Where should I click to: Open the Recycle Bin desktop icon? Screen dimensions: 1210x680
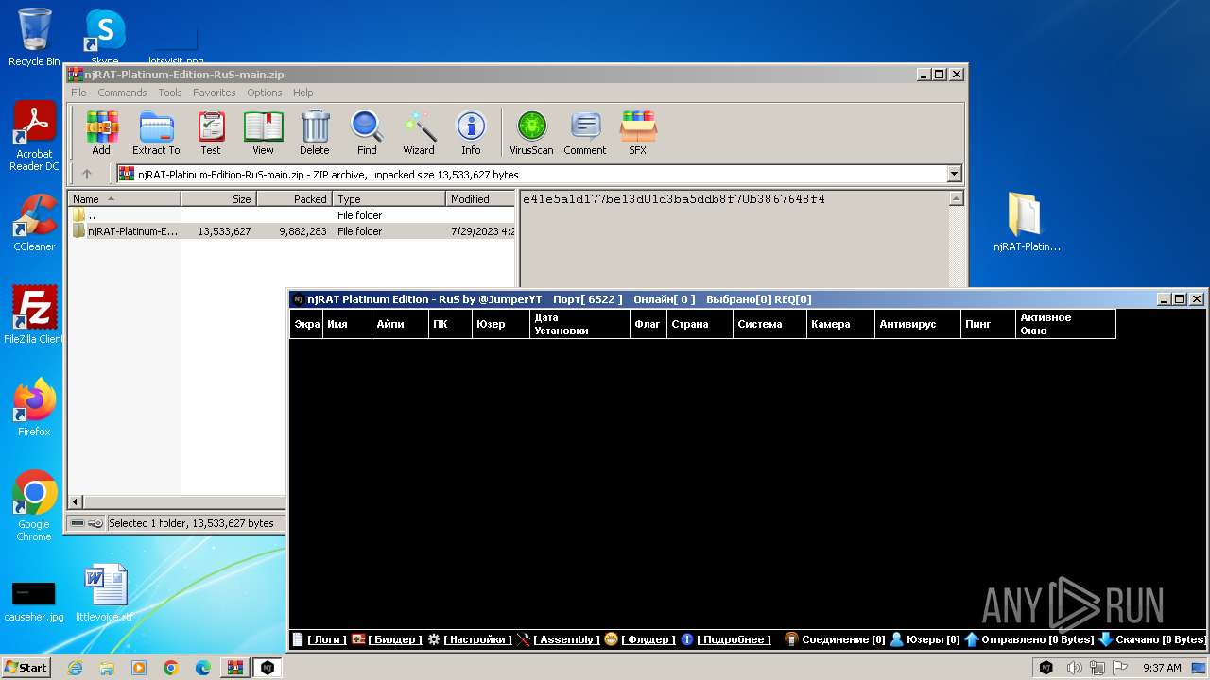pyautogui.click(x=34, y=38)
